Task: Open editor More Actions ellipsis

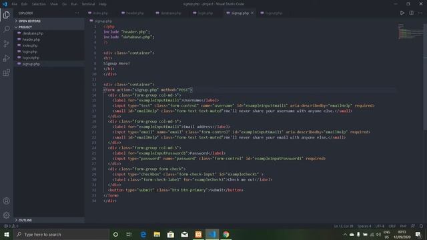Action: (x=420, y=13)
